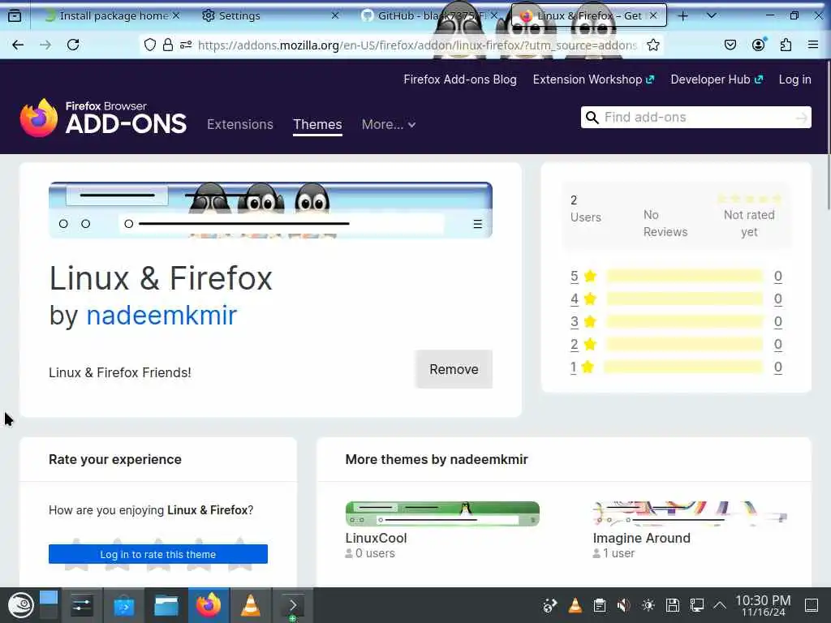831x623 pixels.
Task: Open the openSUSE application launcher
Action: (20, 605)
